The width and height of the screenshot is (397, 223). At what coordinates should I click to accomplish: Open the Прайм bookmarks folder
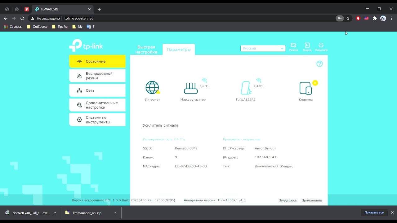(60, 27)
